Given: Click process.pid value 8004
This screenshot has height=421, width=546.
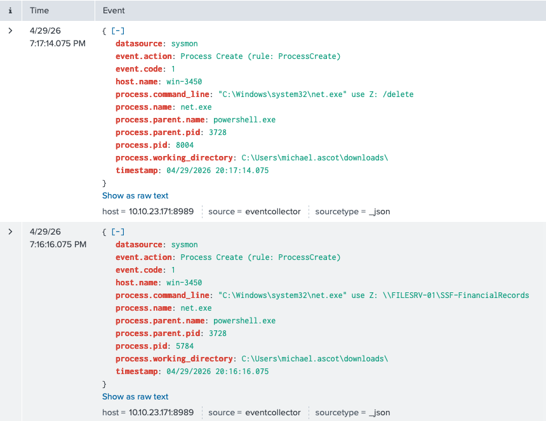Looking at the screenshot, I should pos(185,145).
